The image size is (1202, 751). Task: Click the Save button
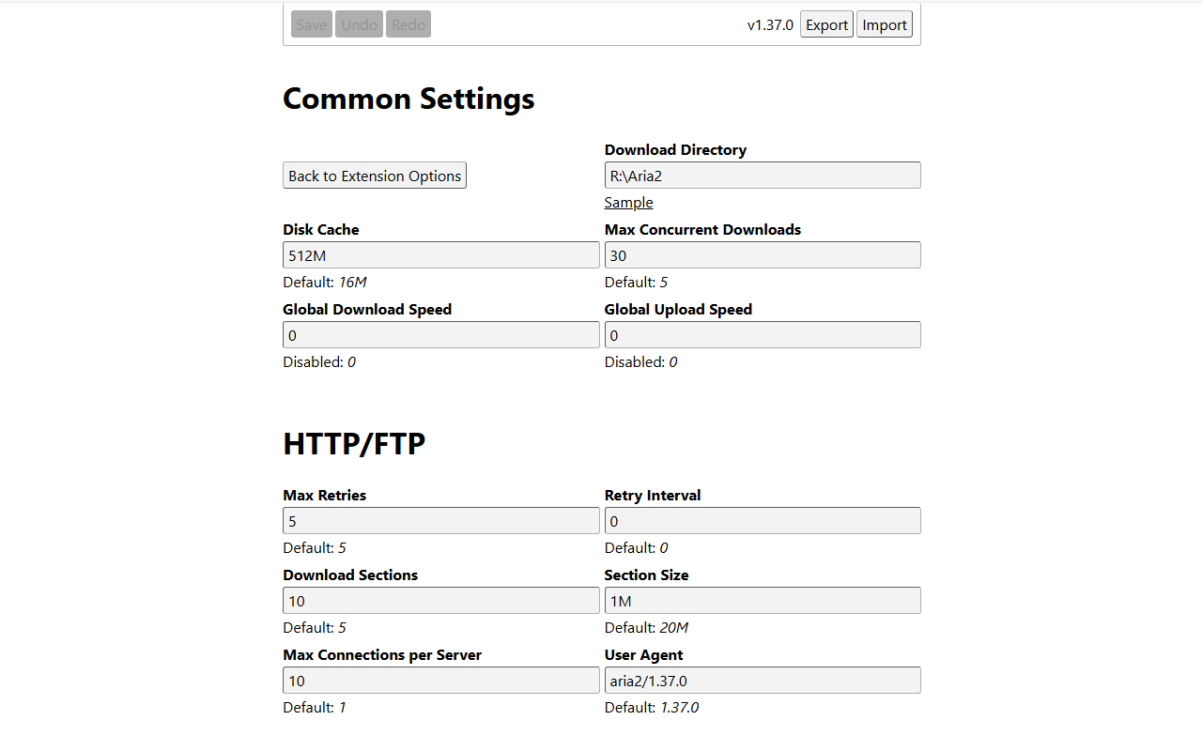coord(312,24)
